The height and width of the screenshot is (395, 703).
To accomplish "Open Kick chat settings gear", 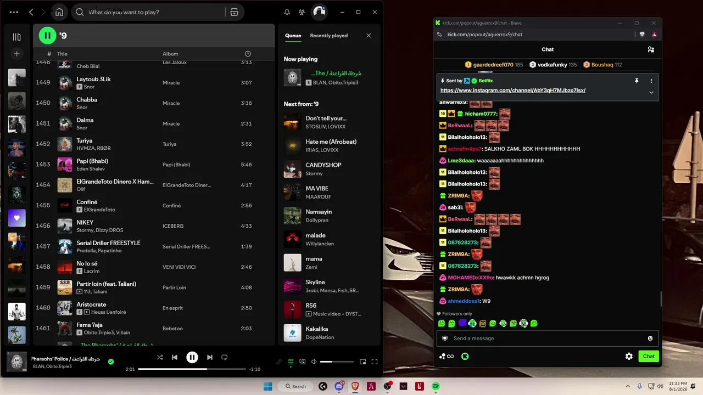I will coord(629,356).
